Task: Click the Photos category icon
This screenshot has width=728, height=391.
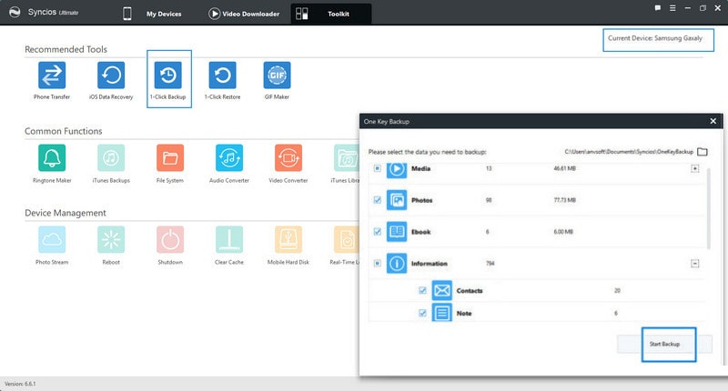Action: pyautogui.click(x=397, y=200)
